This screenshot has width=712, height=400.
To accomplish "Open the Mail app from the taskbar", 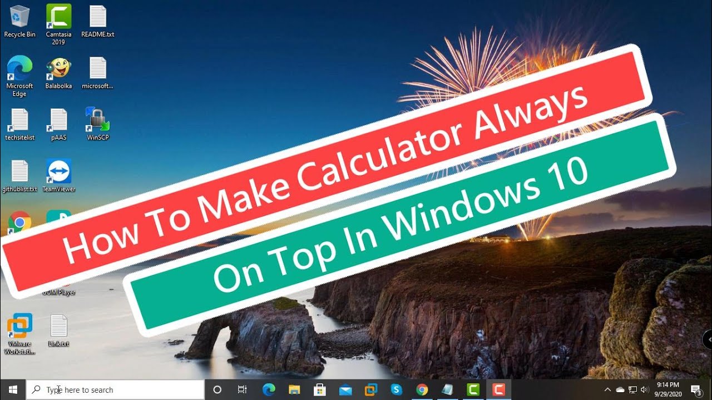I will coord(345,389).
